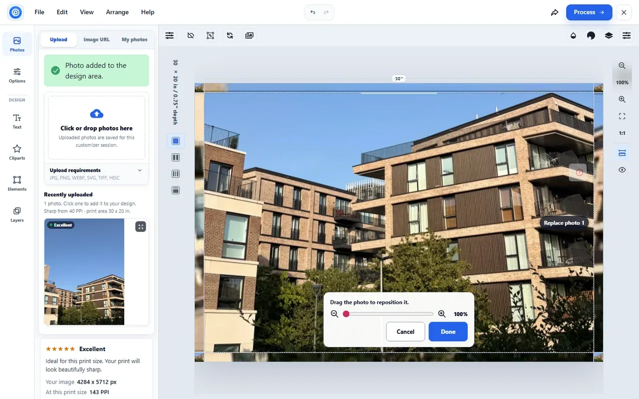Select the Text design tool
Viewport: 639px width, 399px height.
click(17, 121)
